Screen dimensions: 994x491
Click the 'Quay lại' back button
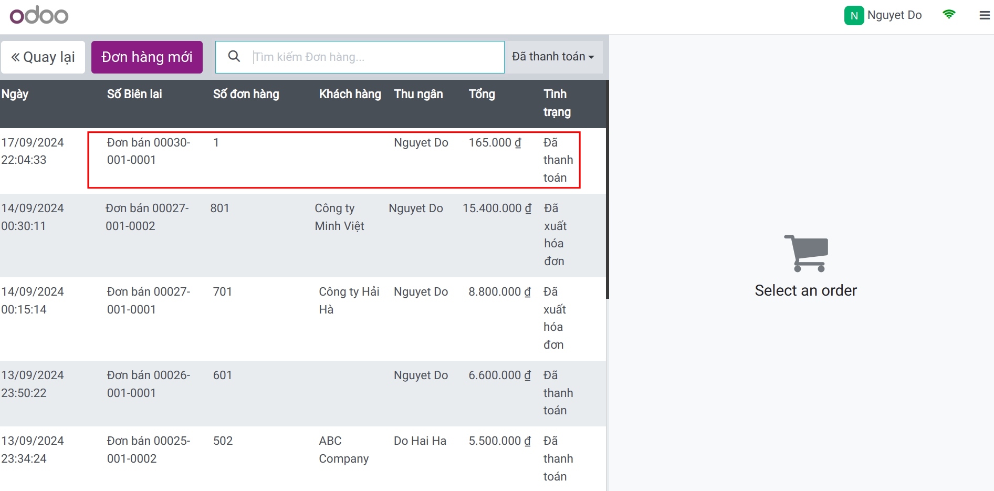[x=43, y=57]
